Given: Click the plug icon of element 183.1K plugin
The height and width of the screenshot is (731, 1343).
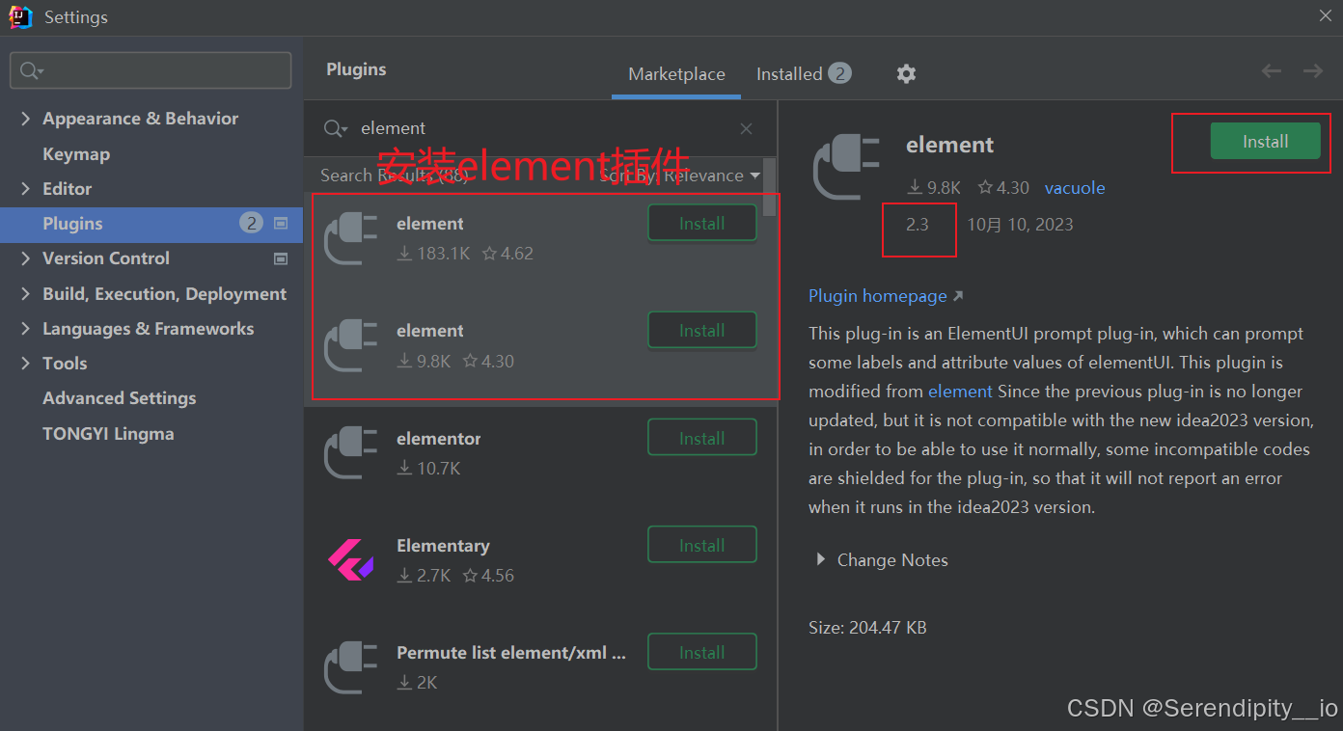Looking at the screenshot, I should pos(350,237).
